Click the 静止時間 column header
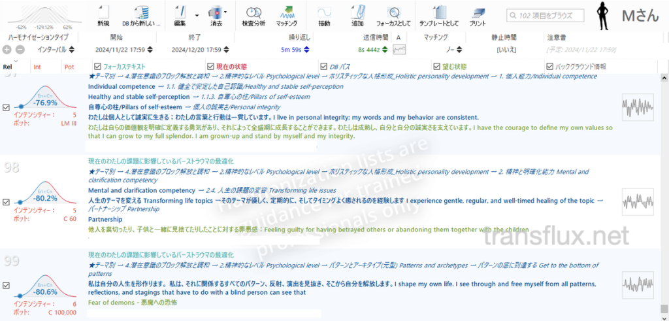The width and height of the screenshot is (669, 321). click(504, 37)
